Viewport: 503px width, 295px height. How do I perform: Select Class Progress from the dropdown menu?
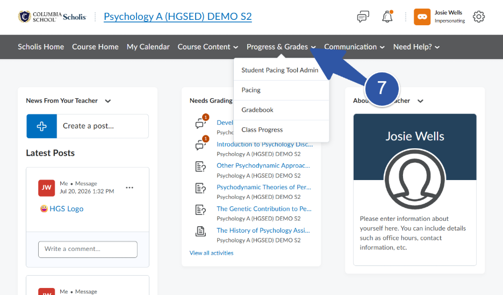click(282, 130)
